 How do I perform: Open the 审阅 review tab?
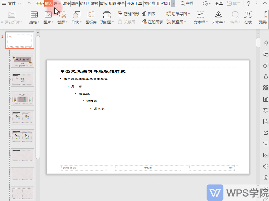click(x=104, y=4)
